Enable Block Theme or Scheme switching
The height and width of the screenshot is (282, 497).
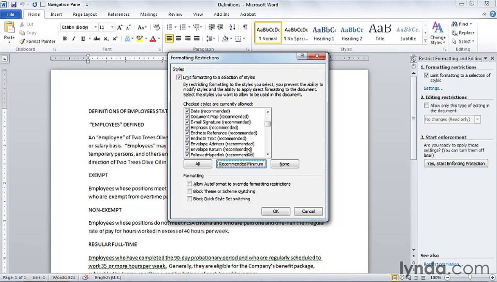pyautogui.click(x=189, y=192)
